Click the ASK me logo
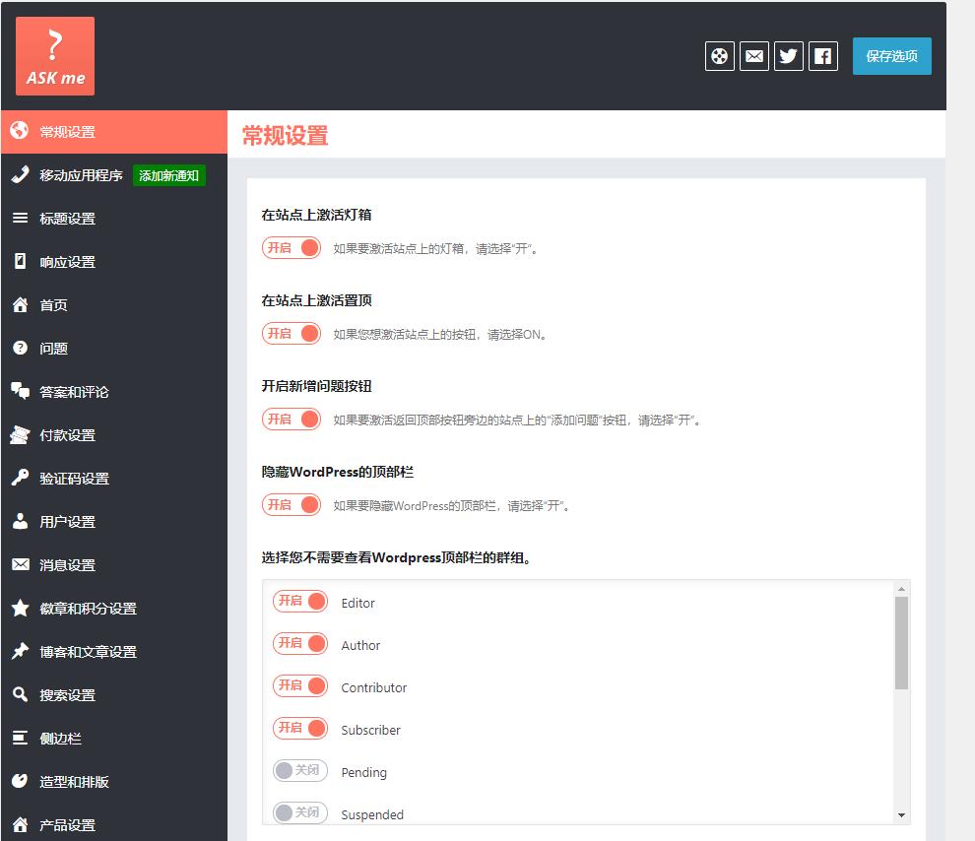 (55, 56)
